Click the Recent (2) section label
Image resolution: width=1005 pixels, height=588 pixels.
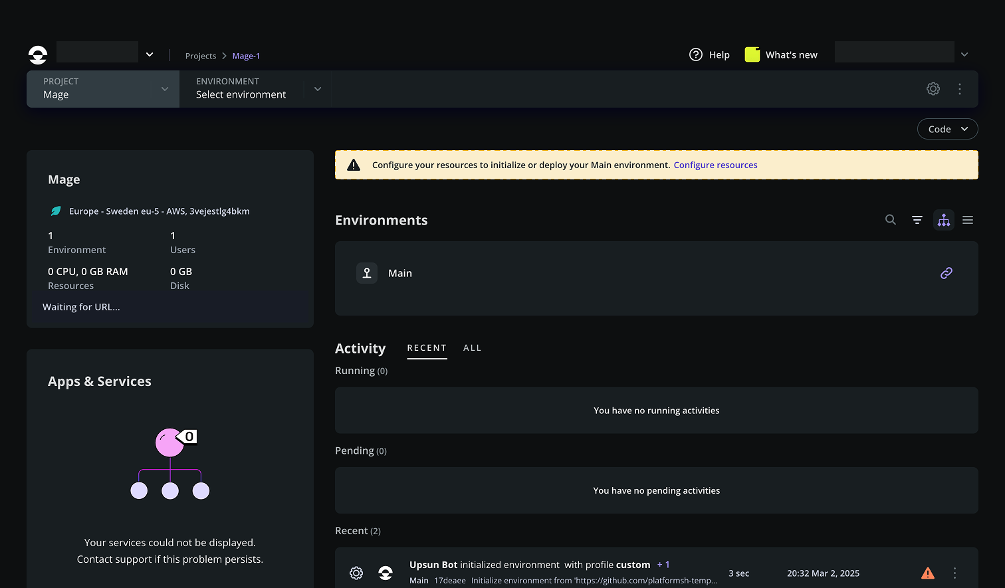click(x=358, y=531)
